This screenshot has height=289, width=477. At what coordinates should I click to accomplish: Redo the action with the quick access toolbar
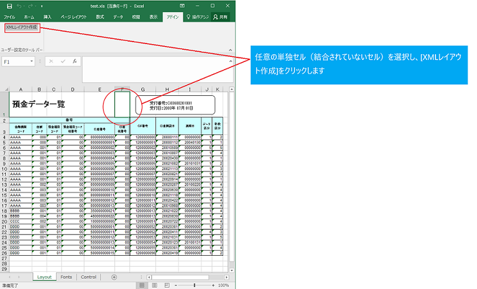coord(31,6)
